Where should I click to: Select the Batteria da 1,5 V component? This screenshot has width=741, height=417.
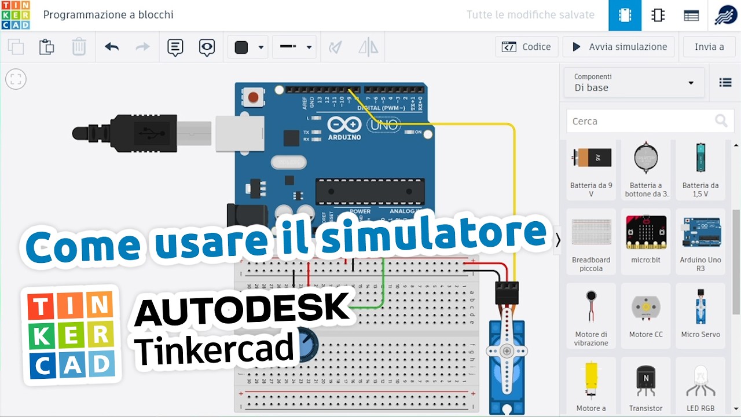(x=700, y=169)
